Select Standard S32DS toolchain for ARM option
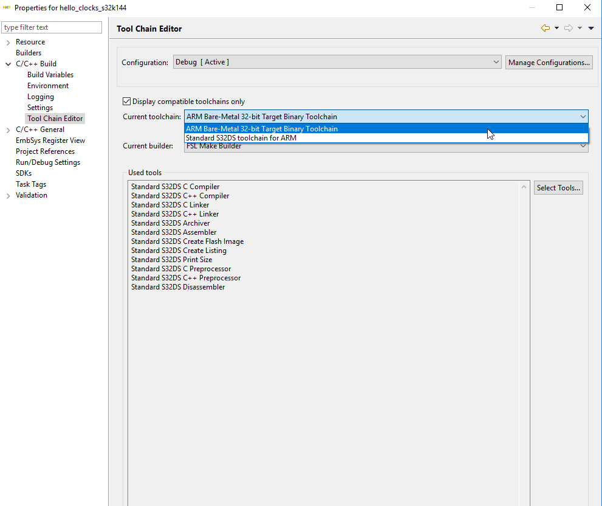The height and width of the screenshot is (506, 602). click(386, 138)
